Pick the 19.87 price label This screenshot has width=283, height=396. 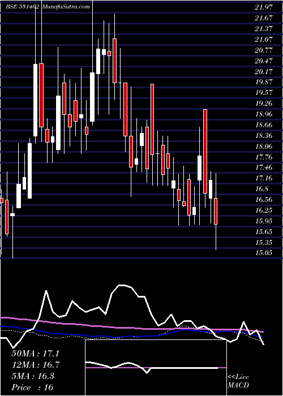pyautogui.click(x=264, y=82)
